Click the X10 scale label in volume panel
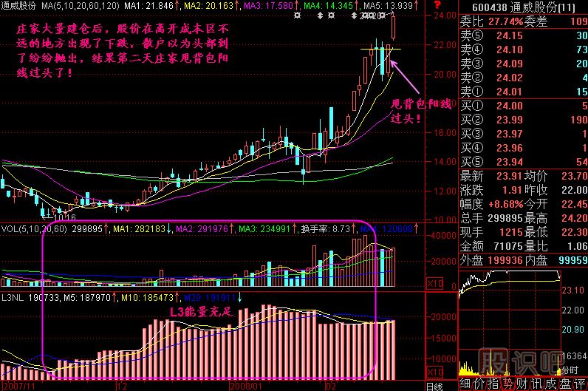The width and height of the screenshot is (588, 391). coord(436,284)
